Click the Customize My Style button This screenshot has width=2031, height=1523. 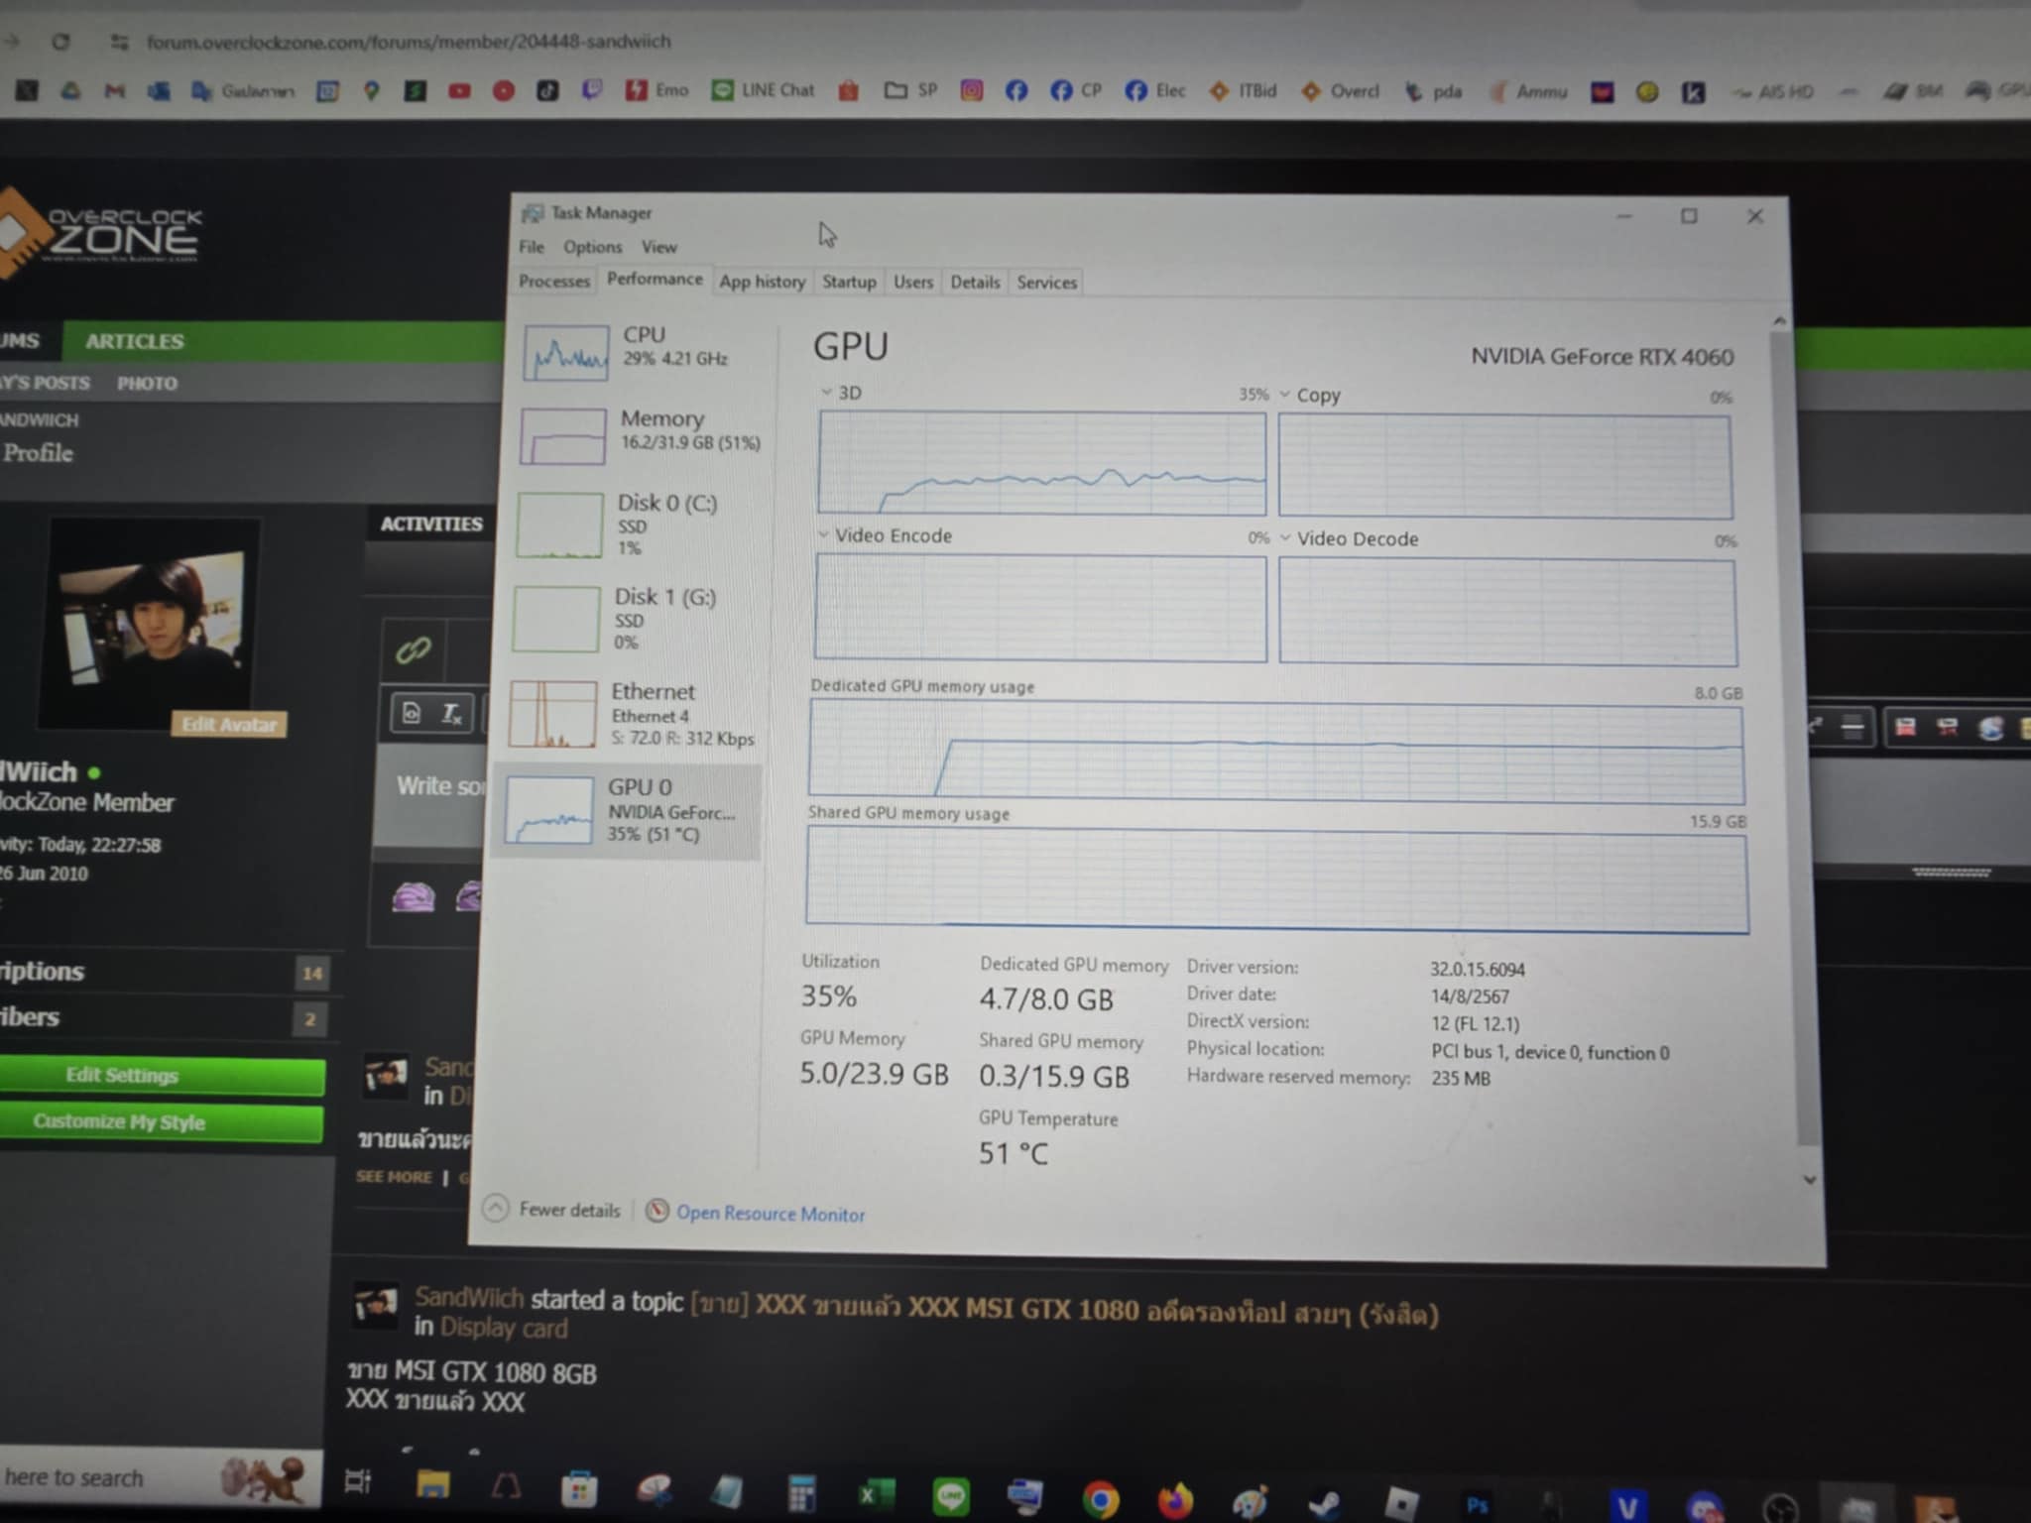[x=162, y=1121]
